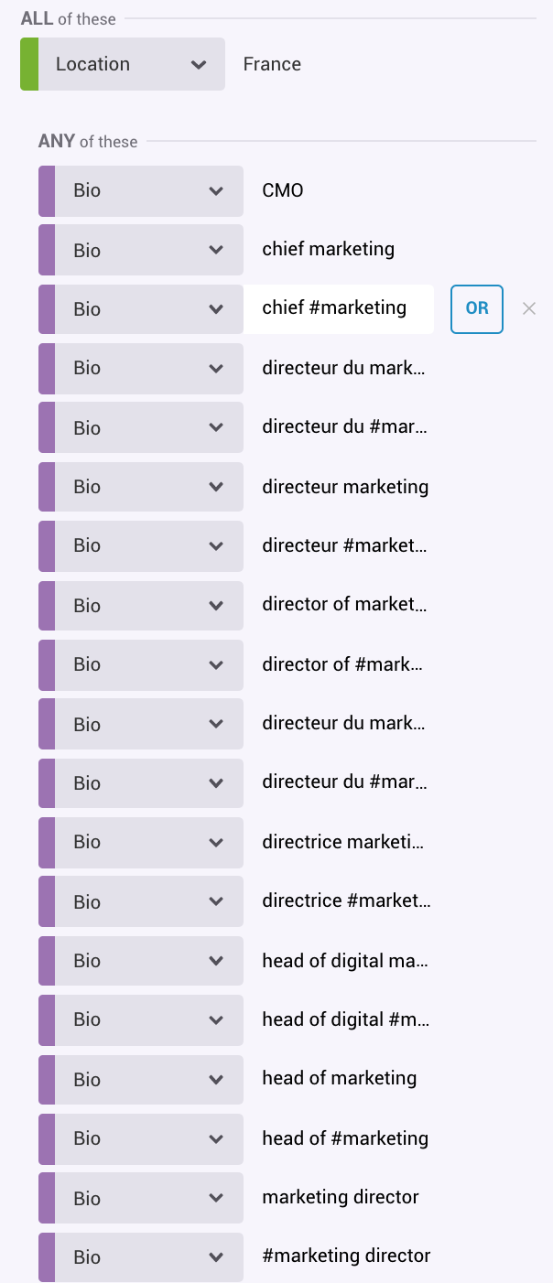Viewport: 553px width, 1283px height.
Task: Click the OR button beside chief #marketing
Action: coord(476,309)
